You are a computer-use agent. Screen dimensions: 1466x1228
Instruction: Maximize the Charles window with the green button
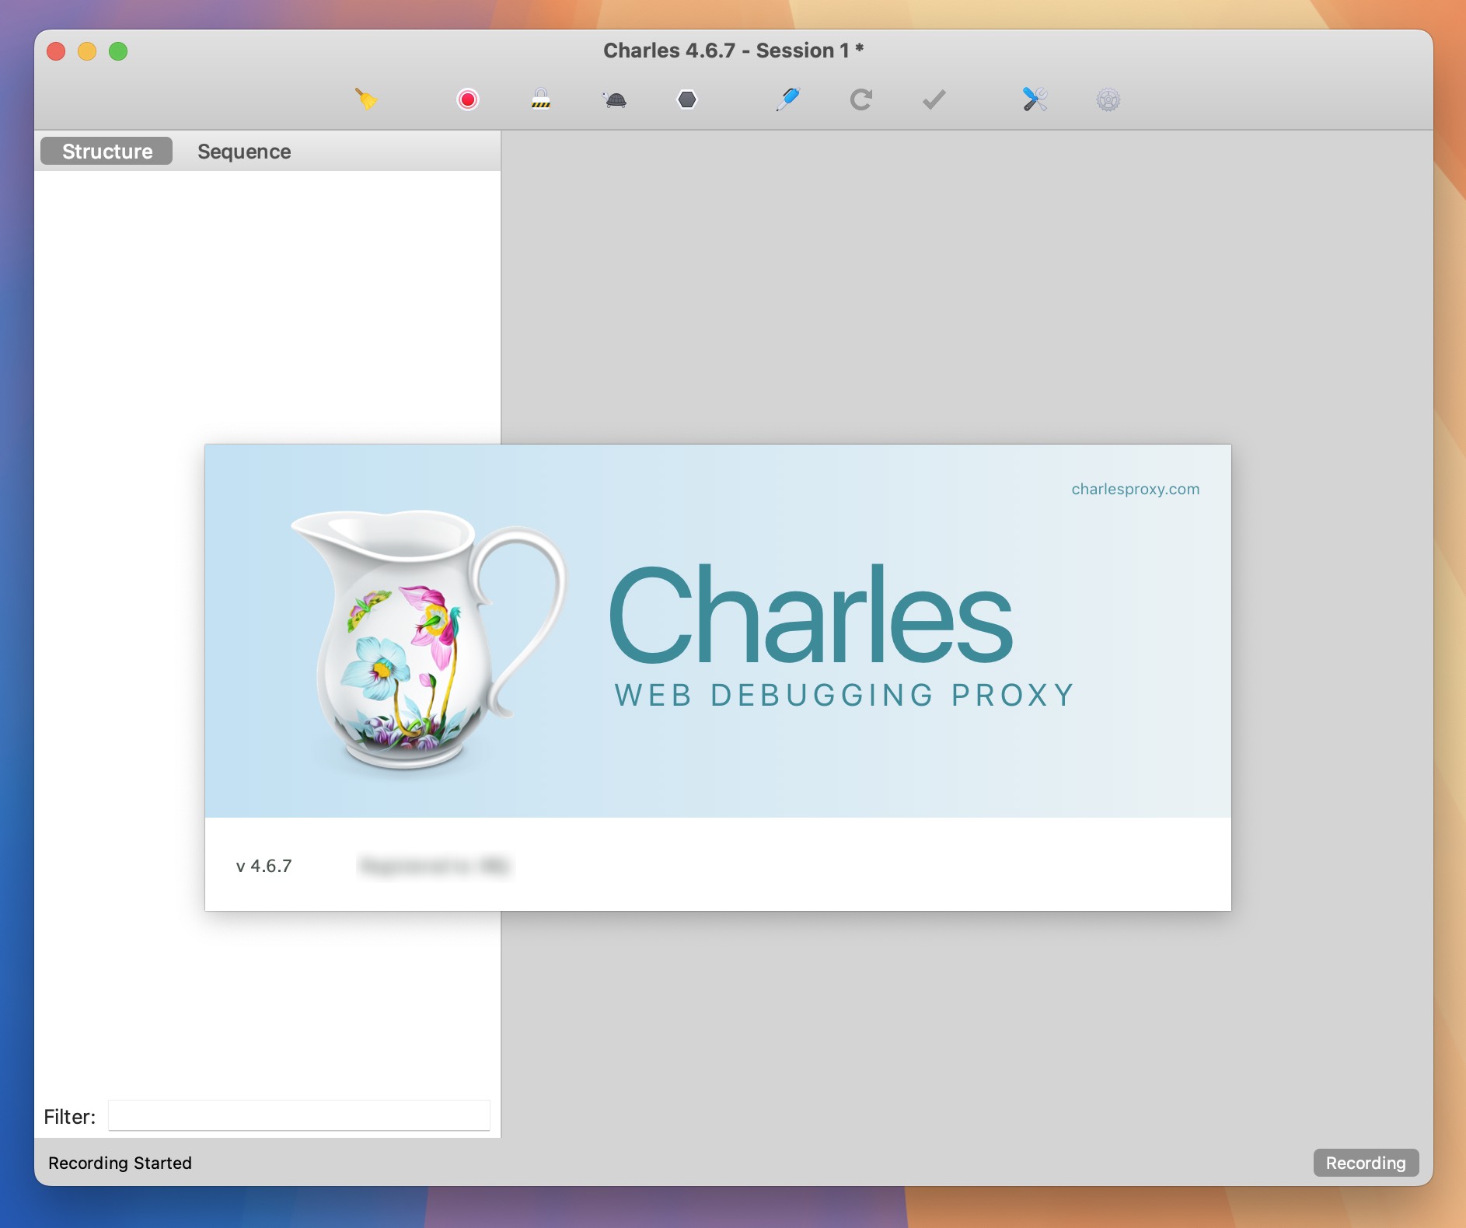[118, 51]
